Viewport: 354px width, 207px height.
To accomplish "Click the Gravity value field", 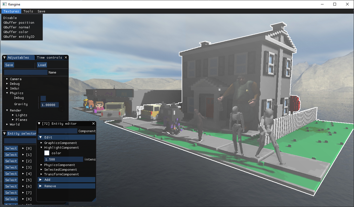I will tap(50, 105).
